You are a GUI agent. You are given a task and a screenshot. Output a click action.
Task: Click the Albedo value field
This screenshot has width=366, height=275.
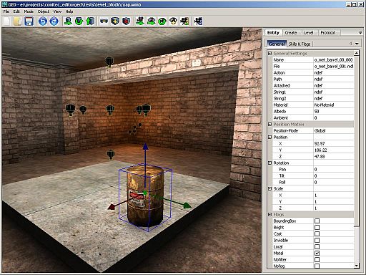334,111
